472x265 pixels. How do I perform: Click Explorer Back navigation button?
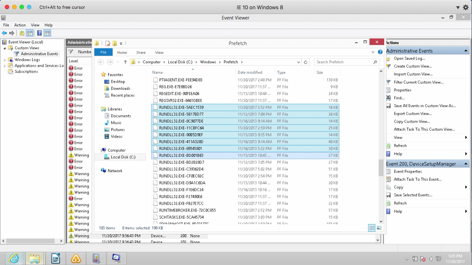101,62
